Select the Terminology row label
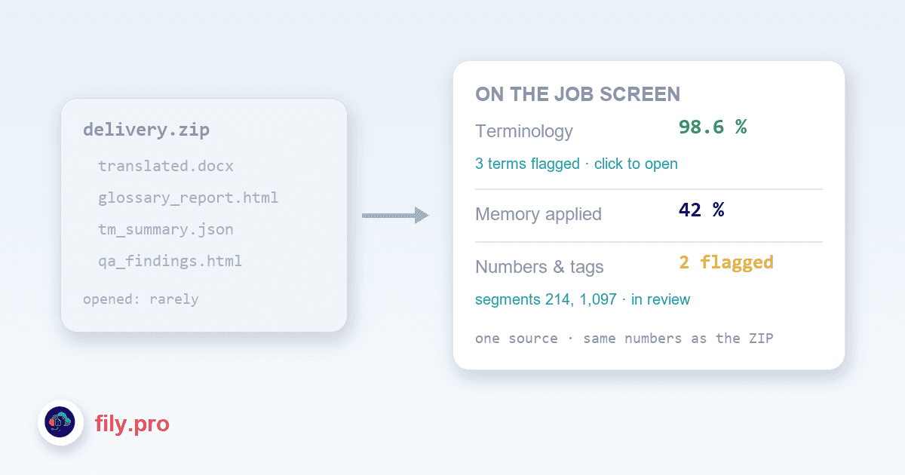The height and width of the screenshot is (475, 905). 524,131
